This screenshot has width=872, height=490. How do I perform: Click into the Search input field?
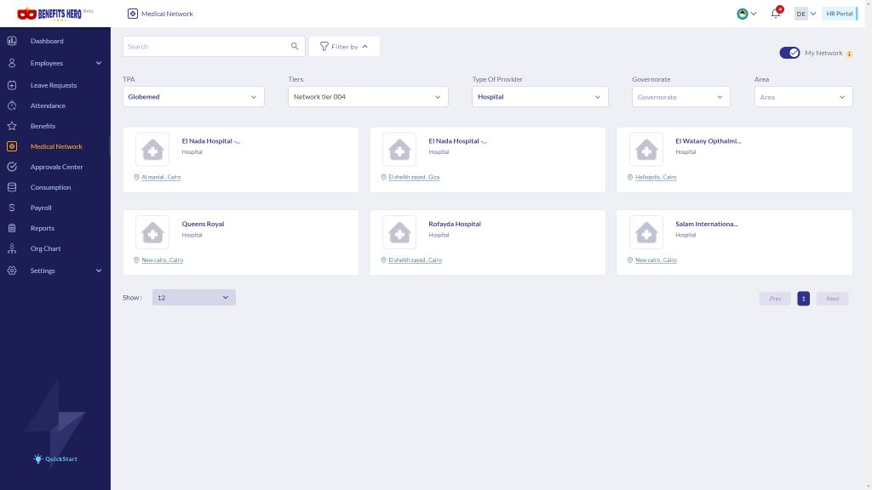click(x=206, y=46)
